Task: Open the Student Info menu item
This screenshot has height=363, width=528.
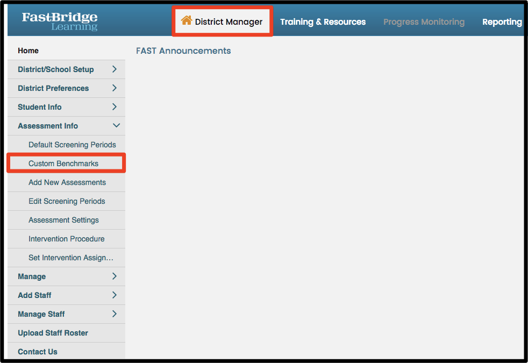Action: (x=66, y=107)
